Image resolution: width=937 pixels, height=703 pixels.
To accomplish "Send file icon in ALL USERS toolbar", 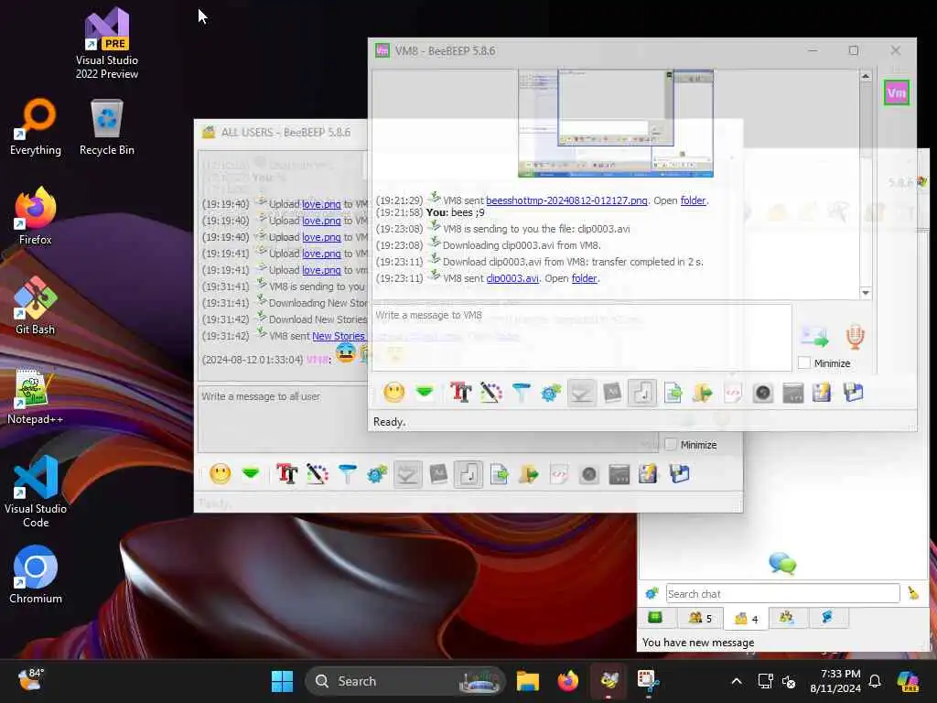I will click(499, 474).
